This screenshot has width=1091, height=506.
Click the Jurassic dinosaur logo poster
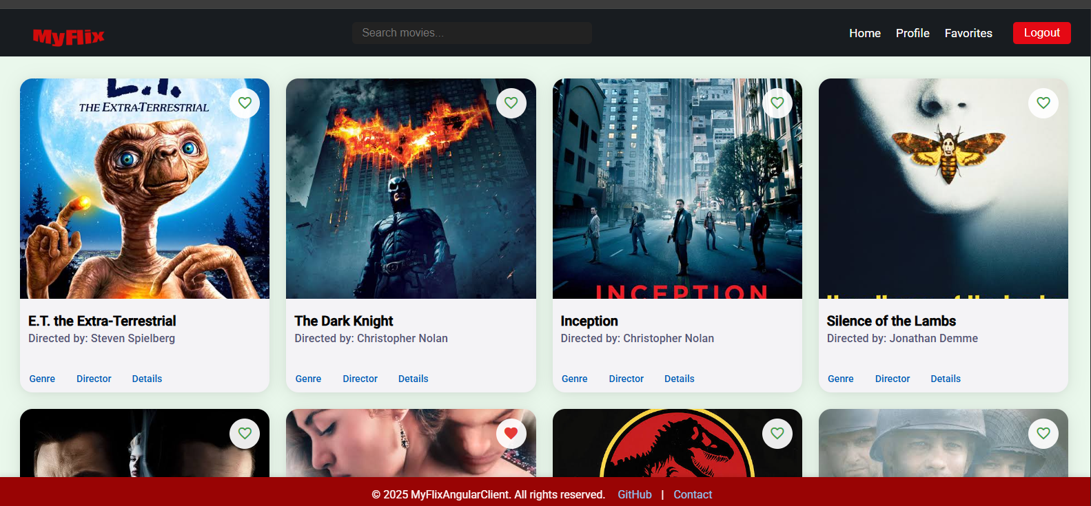pyautogui.click(x=677, y=443)
